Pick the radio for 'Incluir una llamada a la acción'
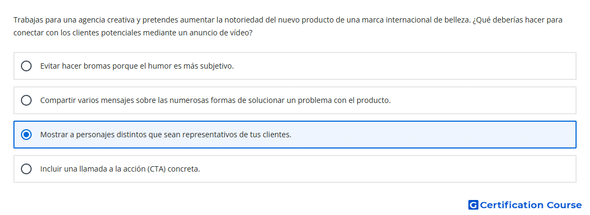Viewport: 590px width, 215px height. click(26, 169)
